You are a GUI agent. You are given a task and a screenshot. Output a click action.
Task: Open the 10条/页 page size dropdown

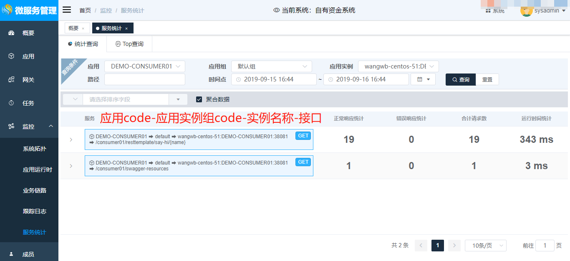click(x=485, y=246)
